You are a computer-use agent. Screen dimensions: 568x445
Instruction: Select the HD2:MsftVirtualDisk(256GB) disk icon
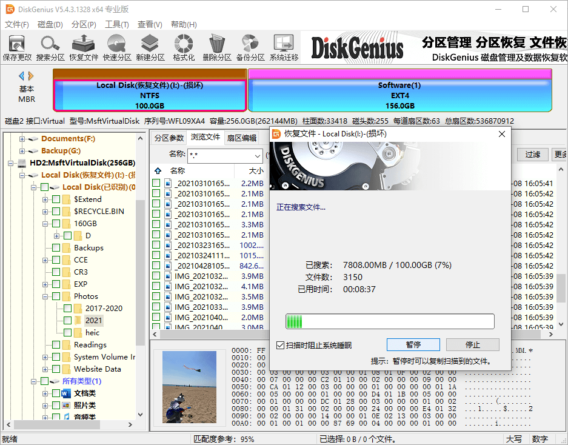point(22,162)
